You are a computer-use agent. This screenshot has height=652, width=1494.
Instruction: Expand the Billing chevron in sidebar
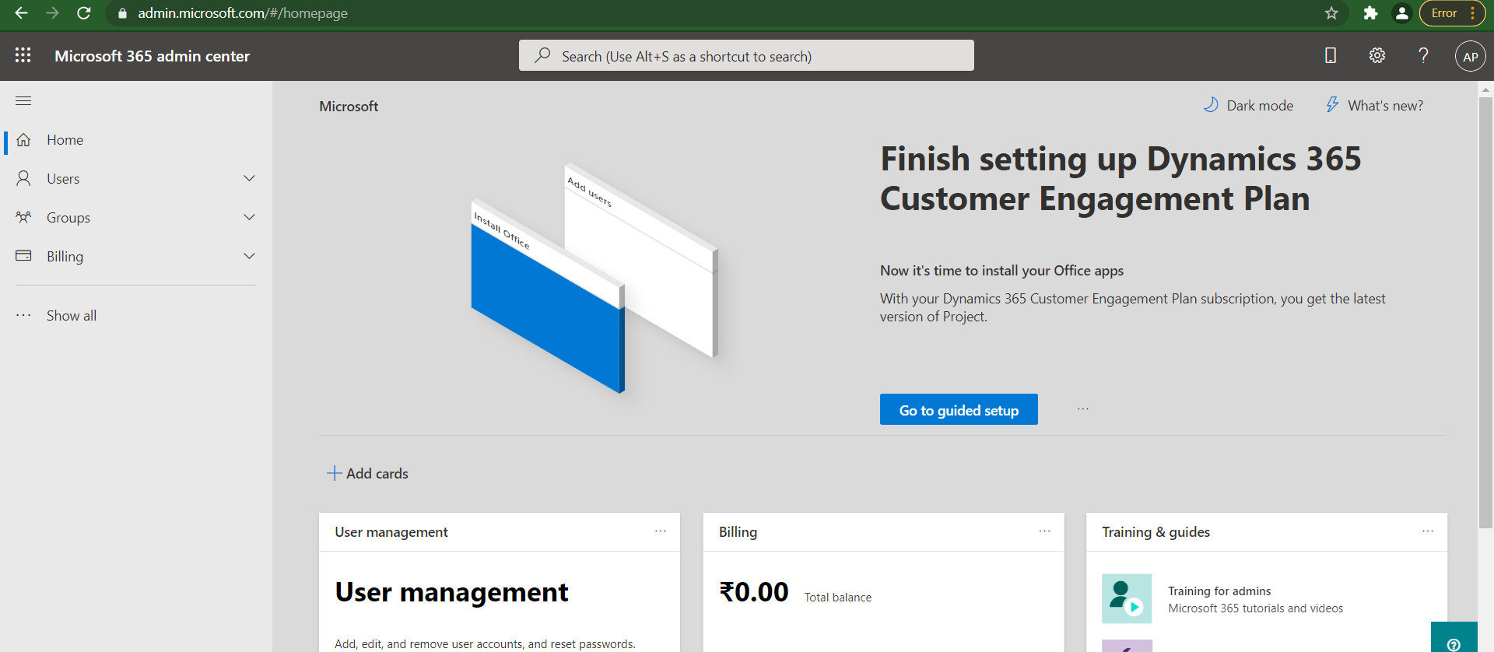[249, 256]
